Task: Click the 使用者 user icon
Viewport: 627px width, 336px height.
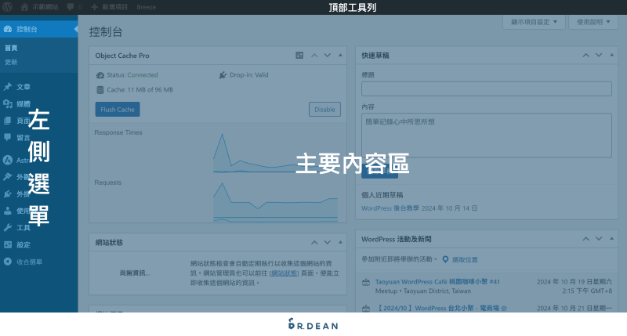Action: [x=8, y=211]
